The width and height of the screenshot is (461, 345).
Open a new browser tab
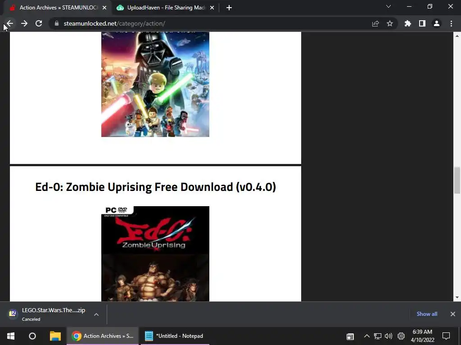(229, 8)
